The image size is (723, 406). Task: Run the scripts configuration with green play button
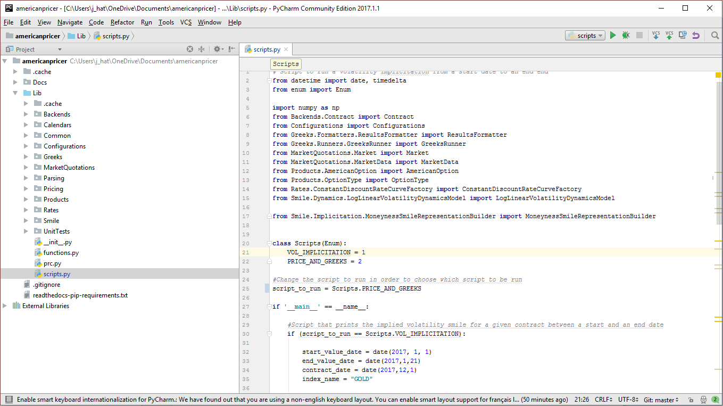pyautogui.click(x=613, y=36)
